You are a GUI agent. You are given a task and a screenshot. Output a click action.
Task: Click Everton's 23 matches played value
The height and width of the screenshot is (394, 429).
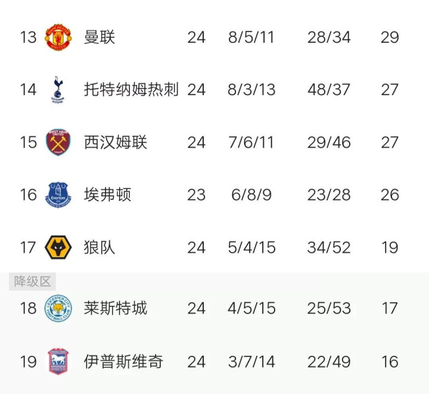[x=196, y=195]
